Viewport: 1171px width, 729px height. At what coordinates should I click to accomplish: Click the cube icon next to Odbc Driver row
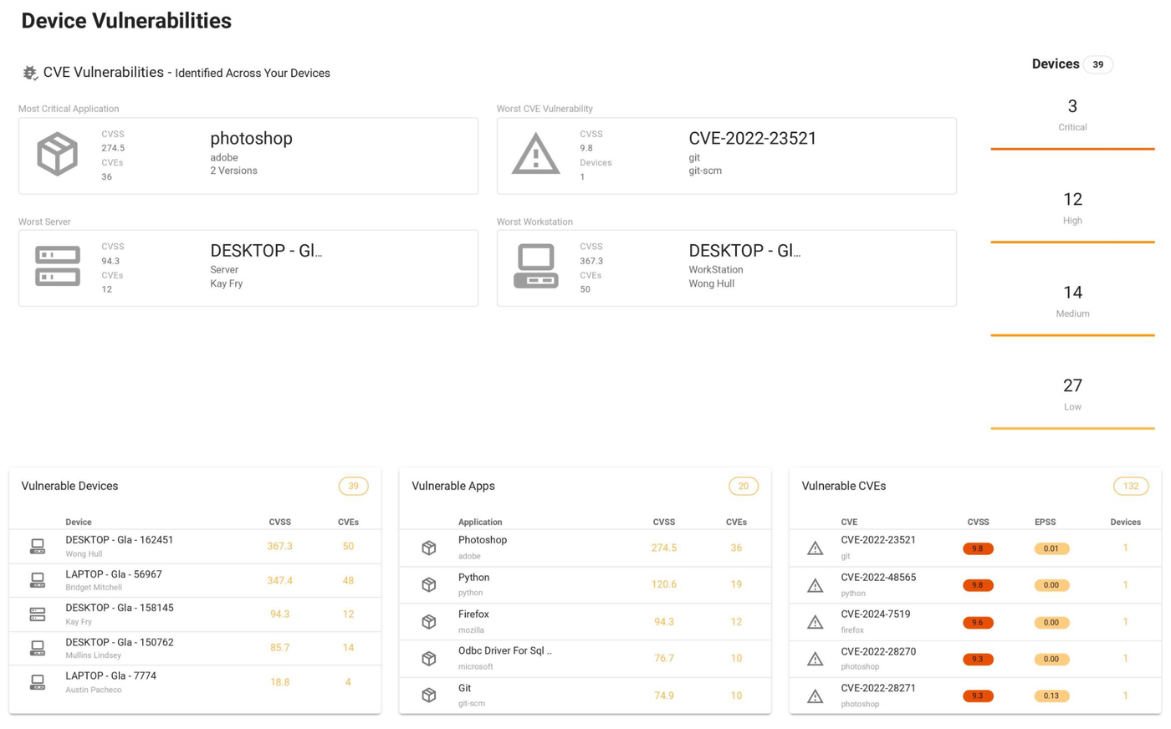point(429,658)
